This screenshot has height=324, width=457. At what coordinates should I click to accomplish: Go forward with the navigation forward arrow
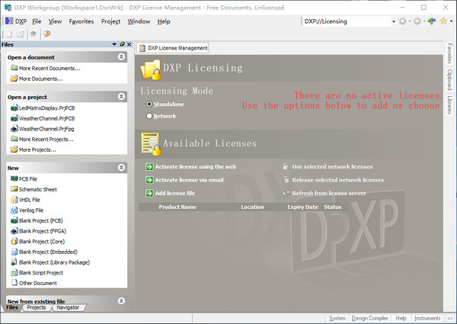click(x=417, y=21)
